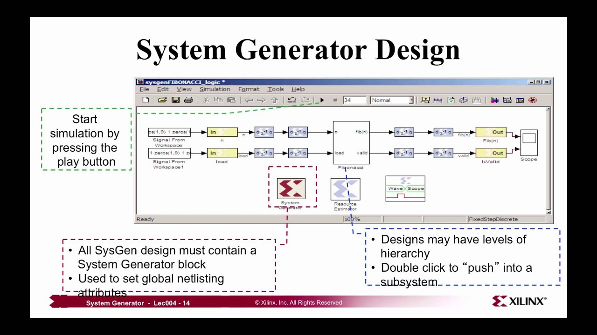Click the Open file folder icon

[x=162, y=100]
